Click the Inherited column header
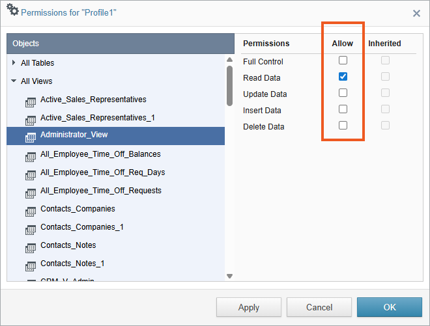Screen dimensions: 430x326 pyautogui.click(x=384, y=44)
